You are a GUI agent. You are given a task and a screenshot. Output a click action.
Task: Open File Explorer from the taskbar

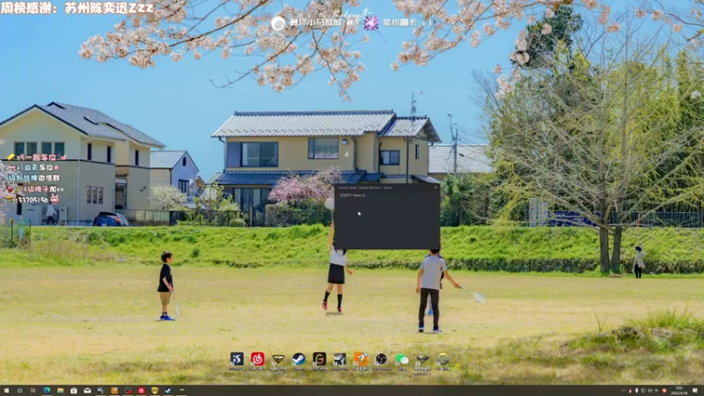[x=60, y=391]
